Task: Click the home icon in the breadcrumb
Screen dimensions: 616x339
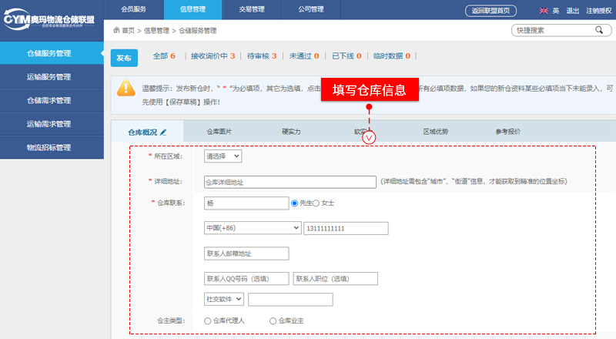Action: tap(116, 30)
